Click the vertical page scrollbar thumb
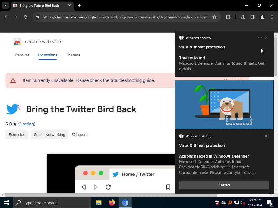The width and height of the screenshot is (278, 208). (276, 57)
